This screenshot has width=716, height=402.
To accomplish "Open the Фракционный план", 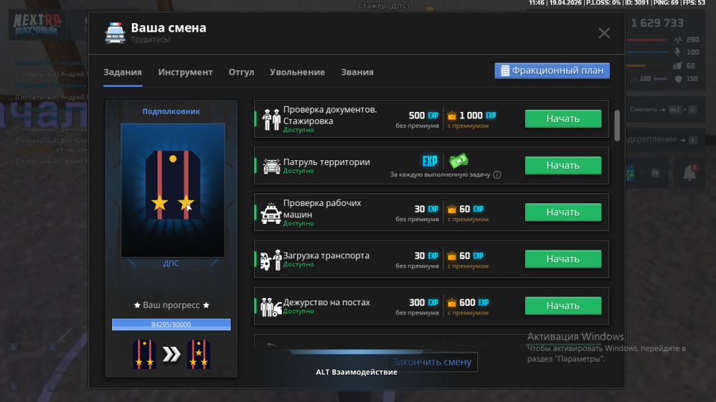I will click(552, 71).
